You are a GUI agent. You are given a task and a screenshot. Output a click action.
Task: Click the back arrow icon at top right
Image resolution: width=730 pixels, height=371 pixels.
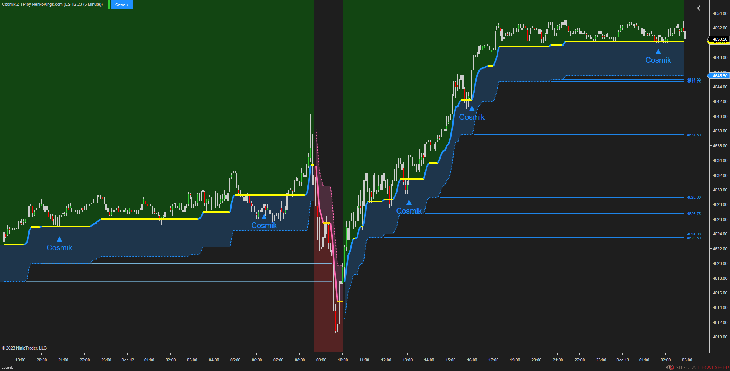pos(700,8)
